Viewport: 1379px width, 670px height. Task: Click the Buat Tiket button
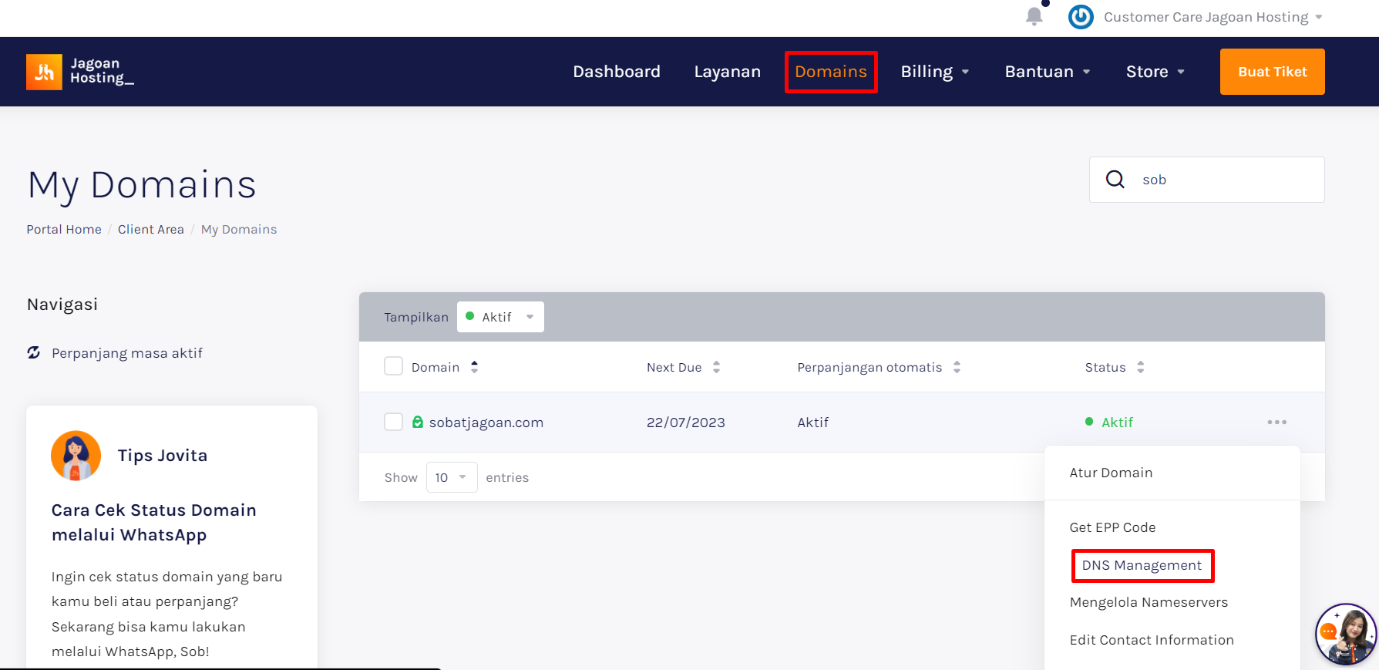[x=1272, y=72]
